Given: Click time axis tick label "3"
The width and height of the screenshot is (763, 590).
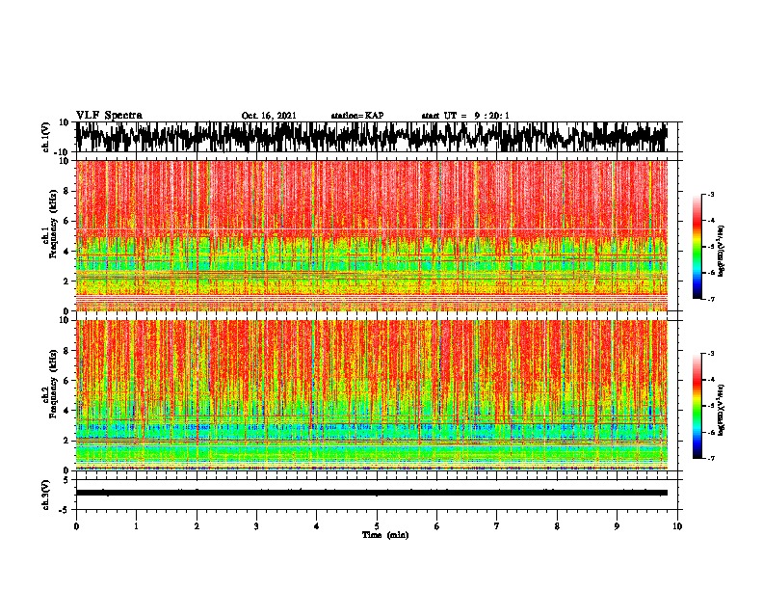Looking at the screenshot, I should point(256,526).
